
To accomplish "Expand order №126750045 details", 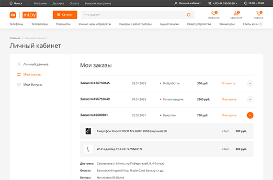I will 250,83.
